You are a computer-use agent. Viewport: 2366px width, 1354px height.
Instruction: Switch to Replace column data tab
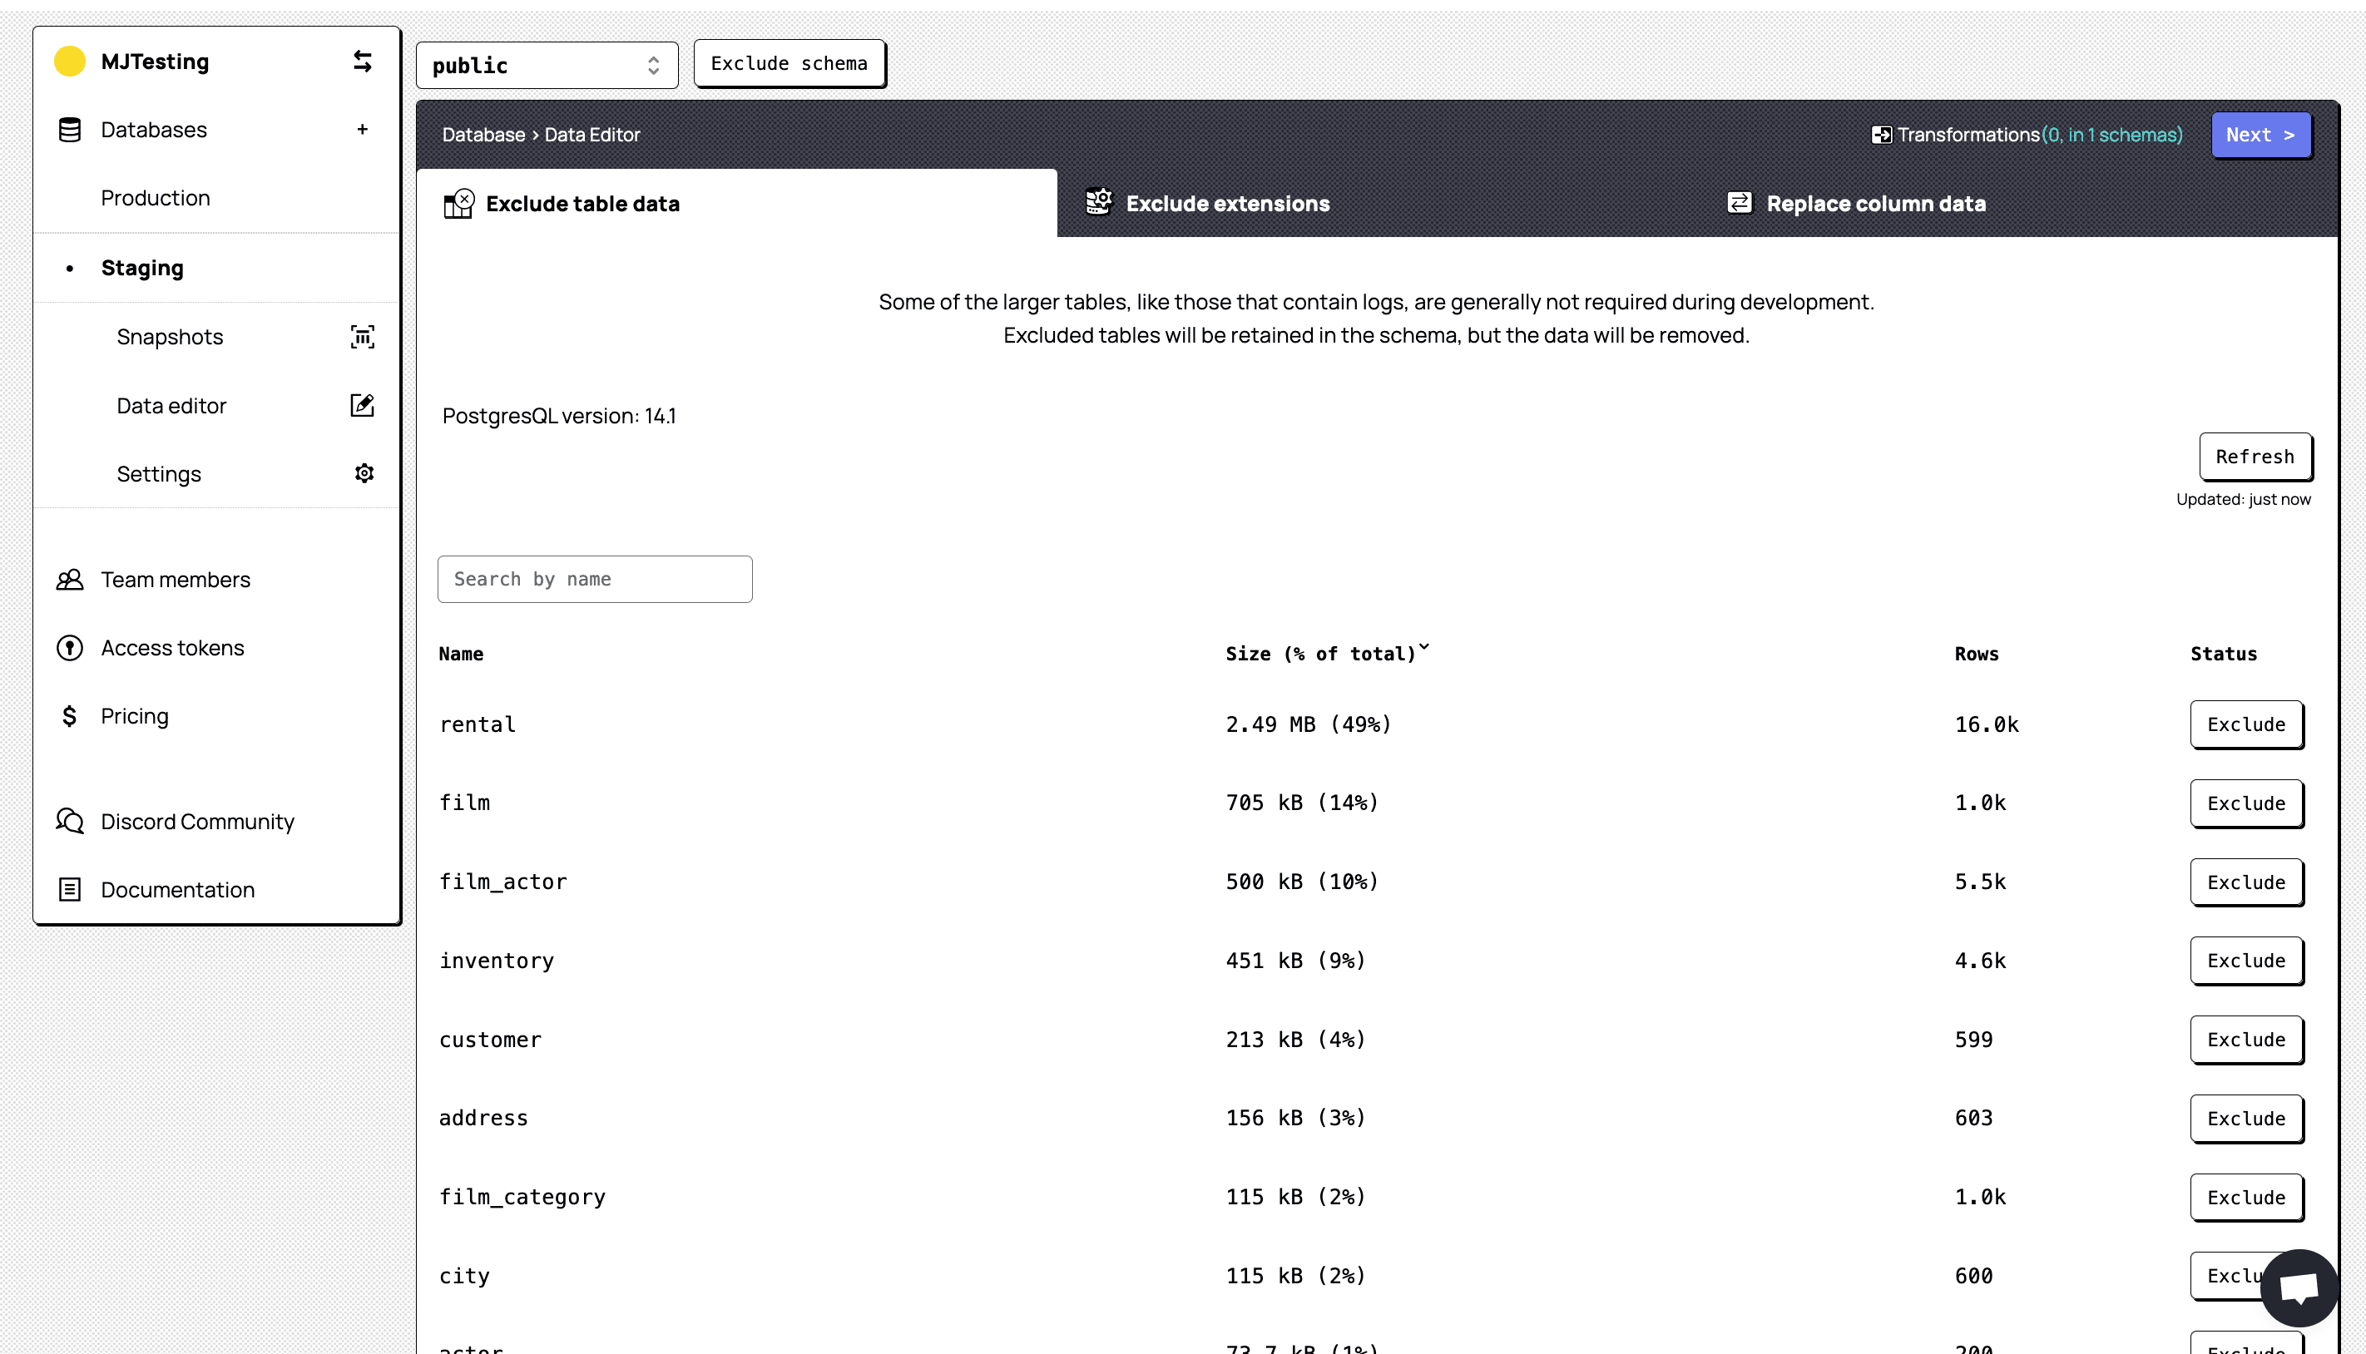pos(1875,201)
